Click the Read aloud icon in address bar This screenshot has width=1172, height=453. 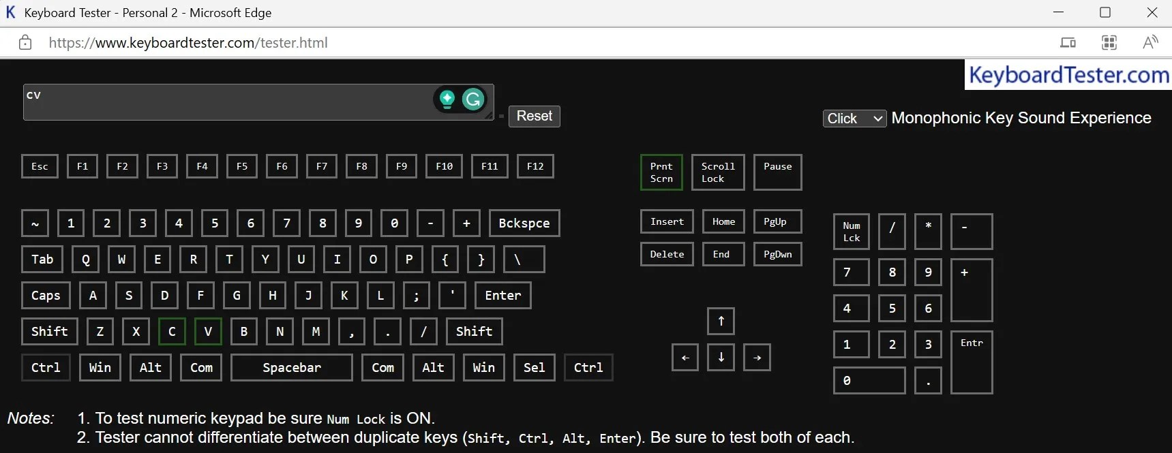(1150, 43)
